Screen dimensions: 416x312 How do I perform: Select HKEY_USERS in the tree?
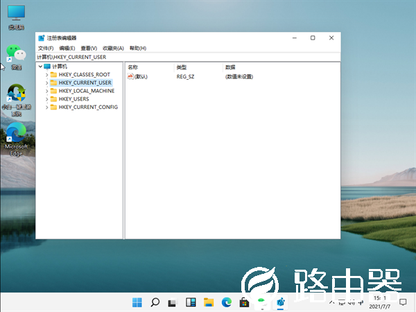coord(73,99)
